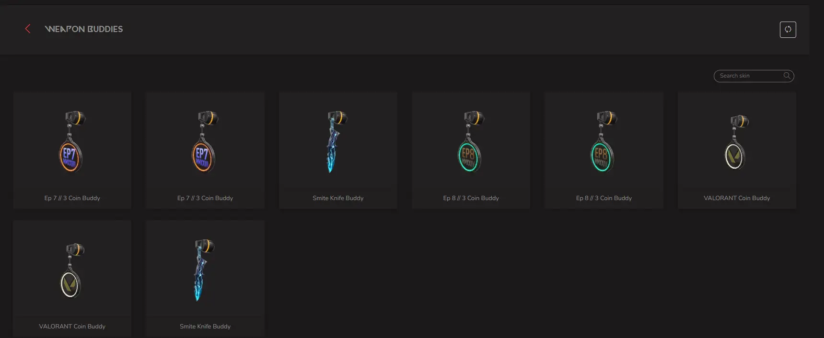Focus the Search skin input field
The image size is (824, 338).
(x=754, y=76)
